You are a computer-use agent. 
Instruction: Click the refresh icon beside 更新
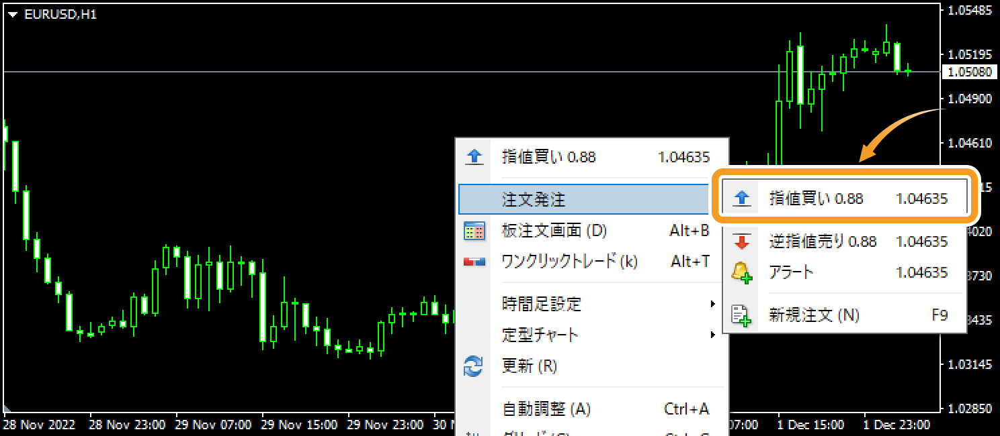point(474,366)
